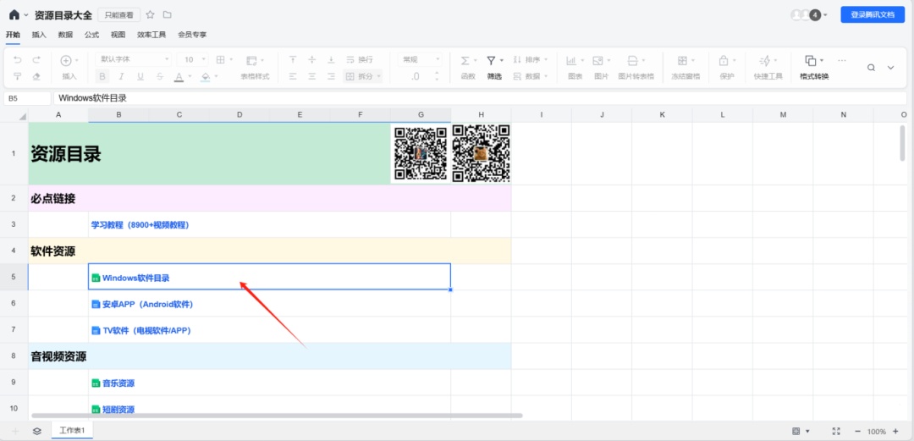Toggle bold formatting button
Viewport: 914px width, 441px height.
point(102,76)
